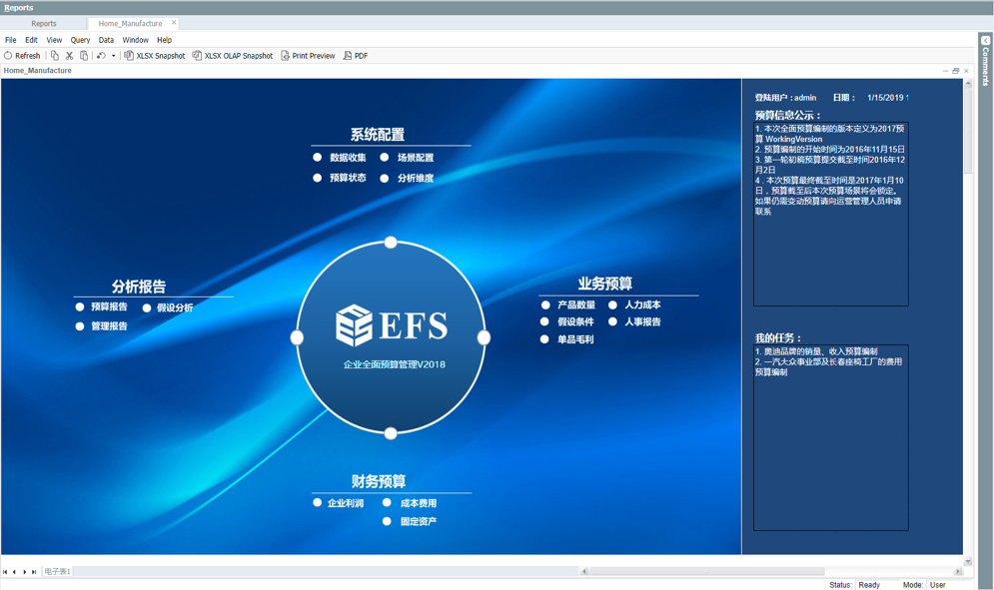The image size is (994, 590).
Task: Click the Copy icon in the toolbar
Action: tap(55, 56)
